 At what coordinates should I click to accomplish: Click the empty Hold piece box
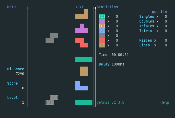click(16, 14)
